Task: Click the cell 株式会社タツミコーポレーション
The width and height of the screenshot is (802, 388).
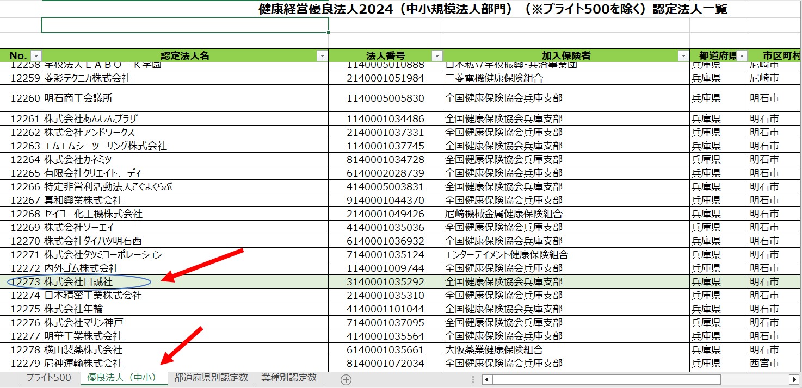Action: tap(186, 255)
